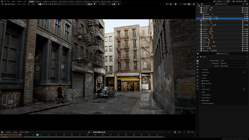The height and width of the screenshot is (140, 249).
Task: Expand the Color Management panel
Action: point(224,103)
